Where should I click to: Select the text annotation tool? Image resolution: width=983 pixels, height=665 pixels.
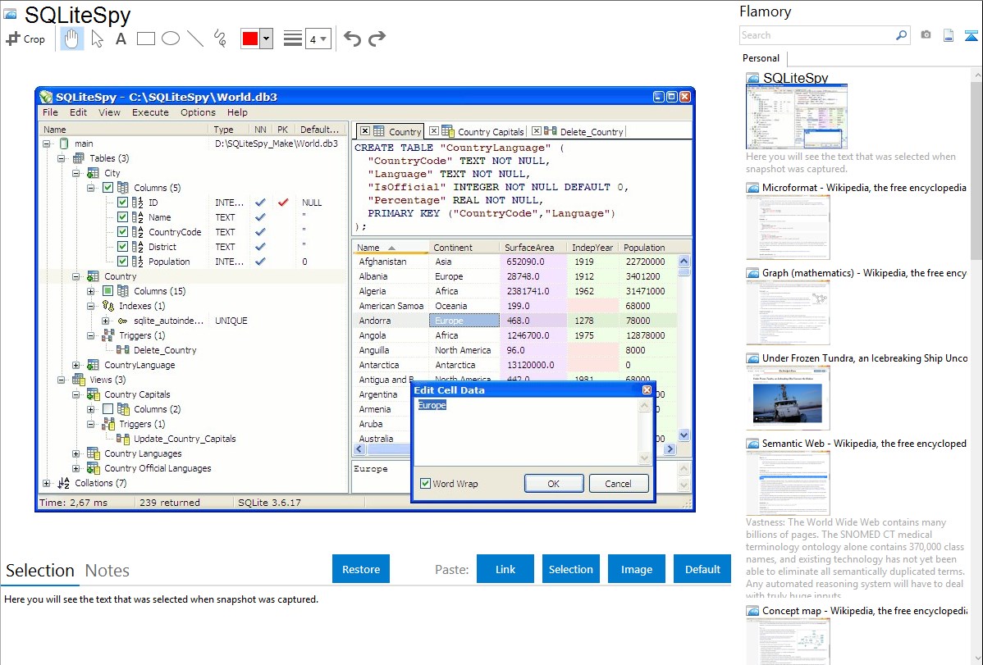(x=121, y=39)
